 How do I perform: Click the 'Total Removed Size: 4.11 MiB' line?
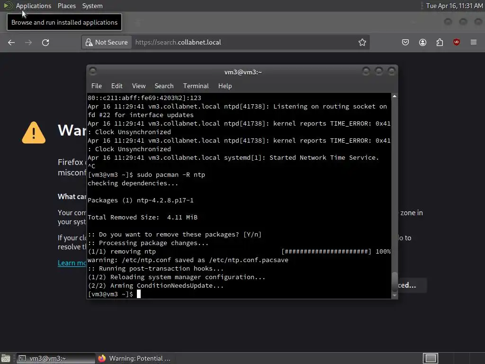tap(143, 217)
